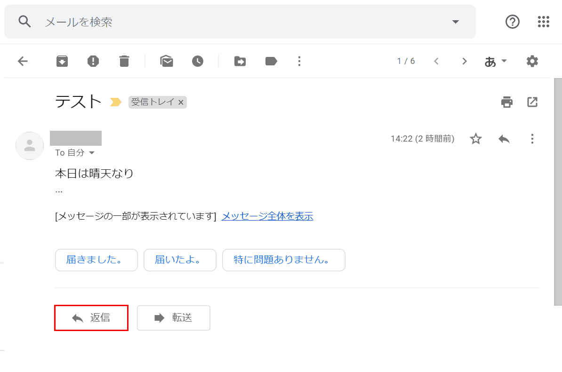Open search options dropdown arrow

pos(456,22)
